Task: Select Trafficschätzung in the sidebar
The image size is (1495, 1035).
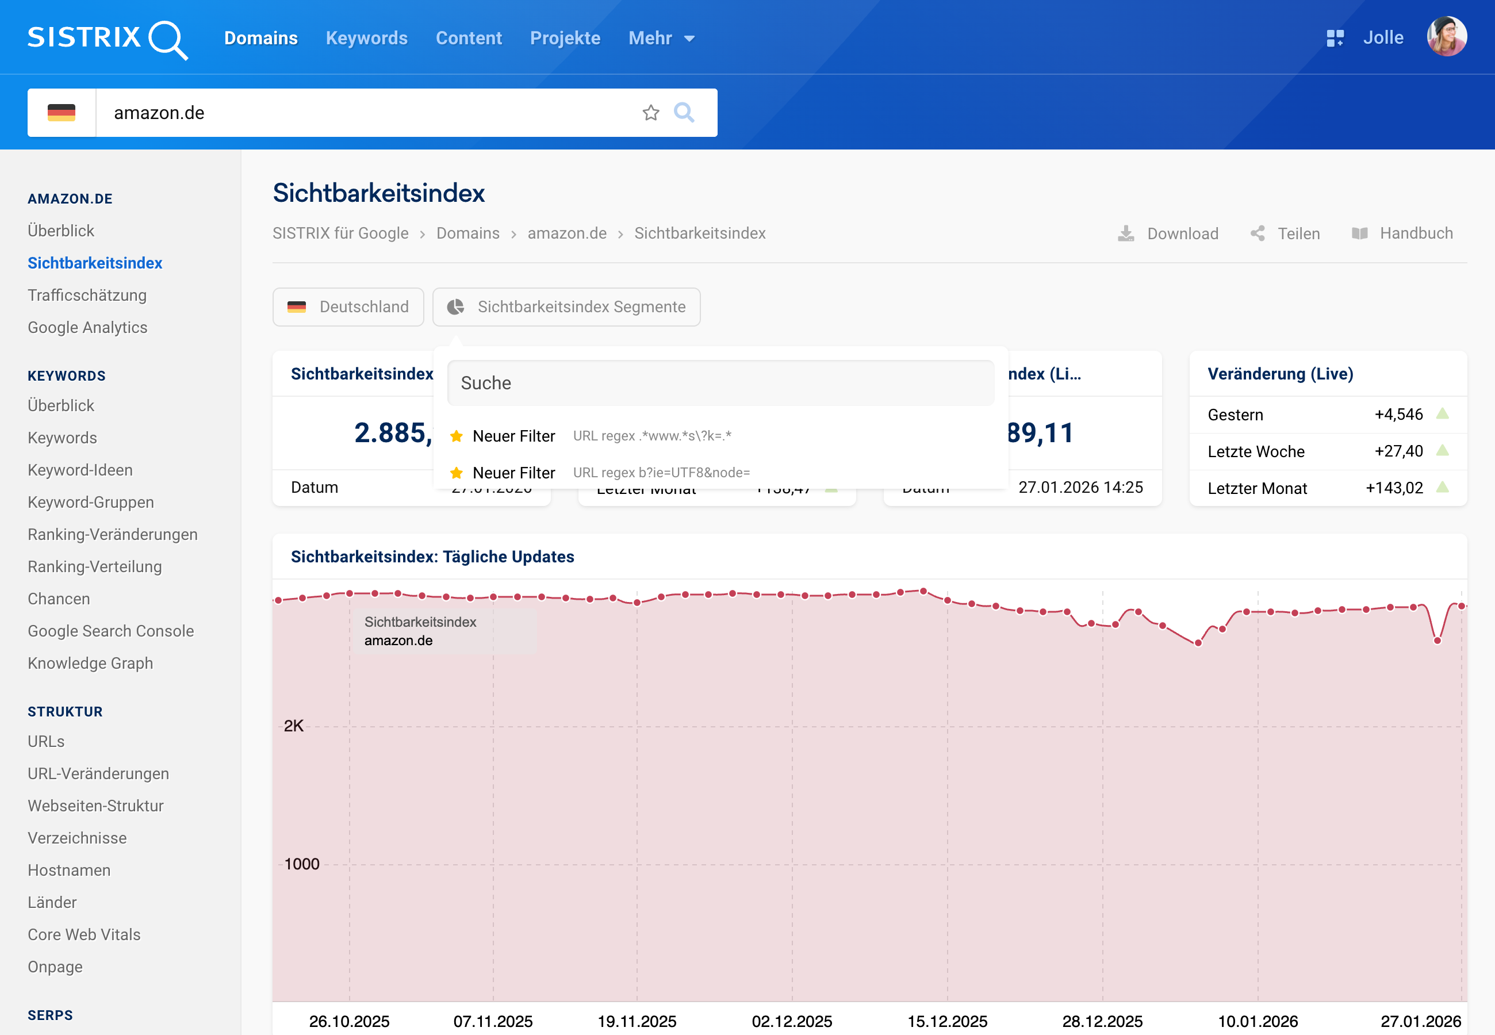Action: click(x=87, y=295)
